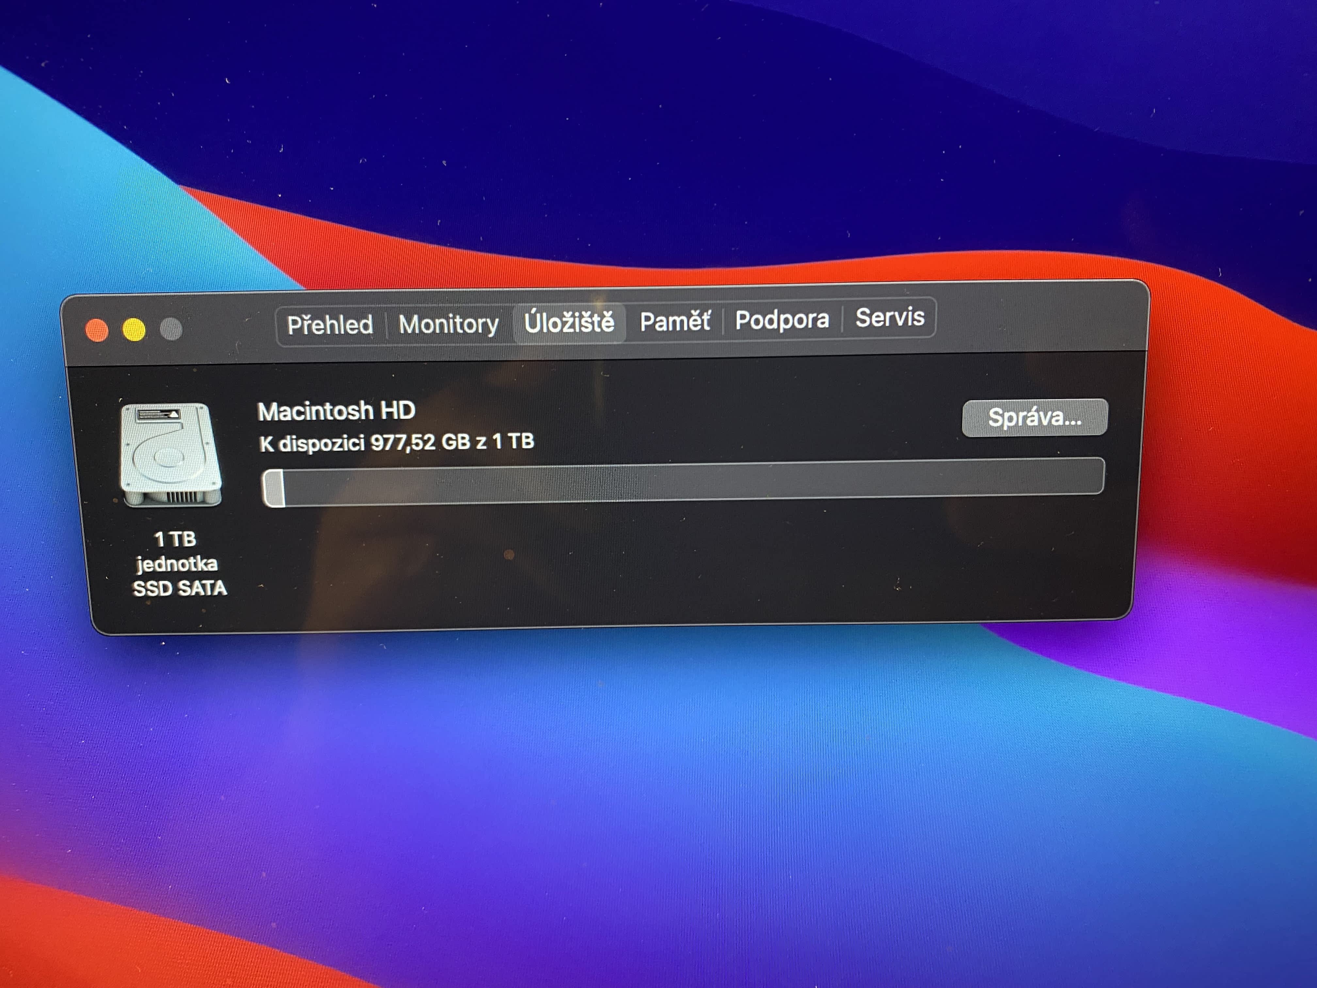This screenshot has width=1317, height=988.
Task: Click the K dispozici 977,52 GB text
Action: (396, 443)
